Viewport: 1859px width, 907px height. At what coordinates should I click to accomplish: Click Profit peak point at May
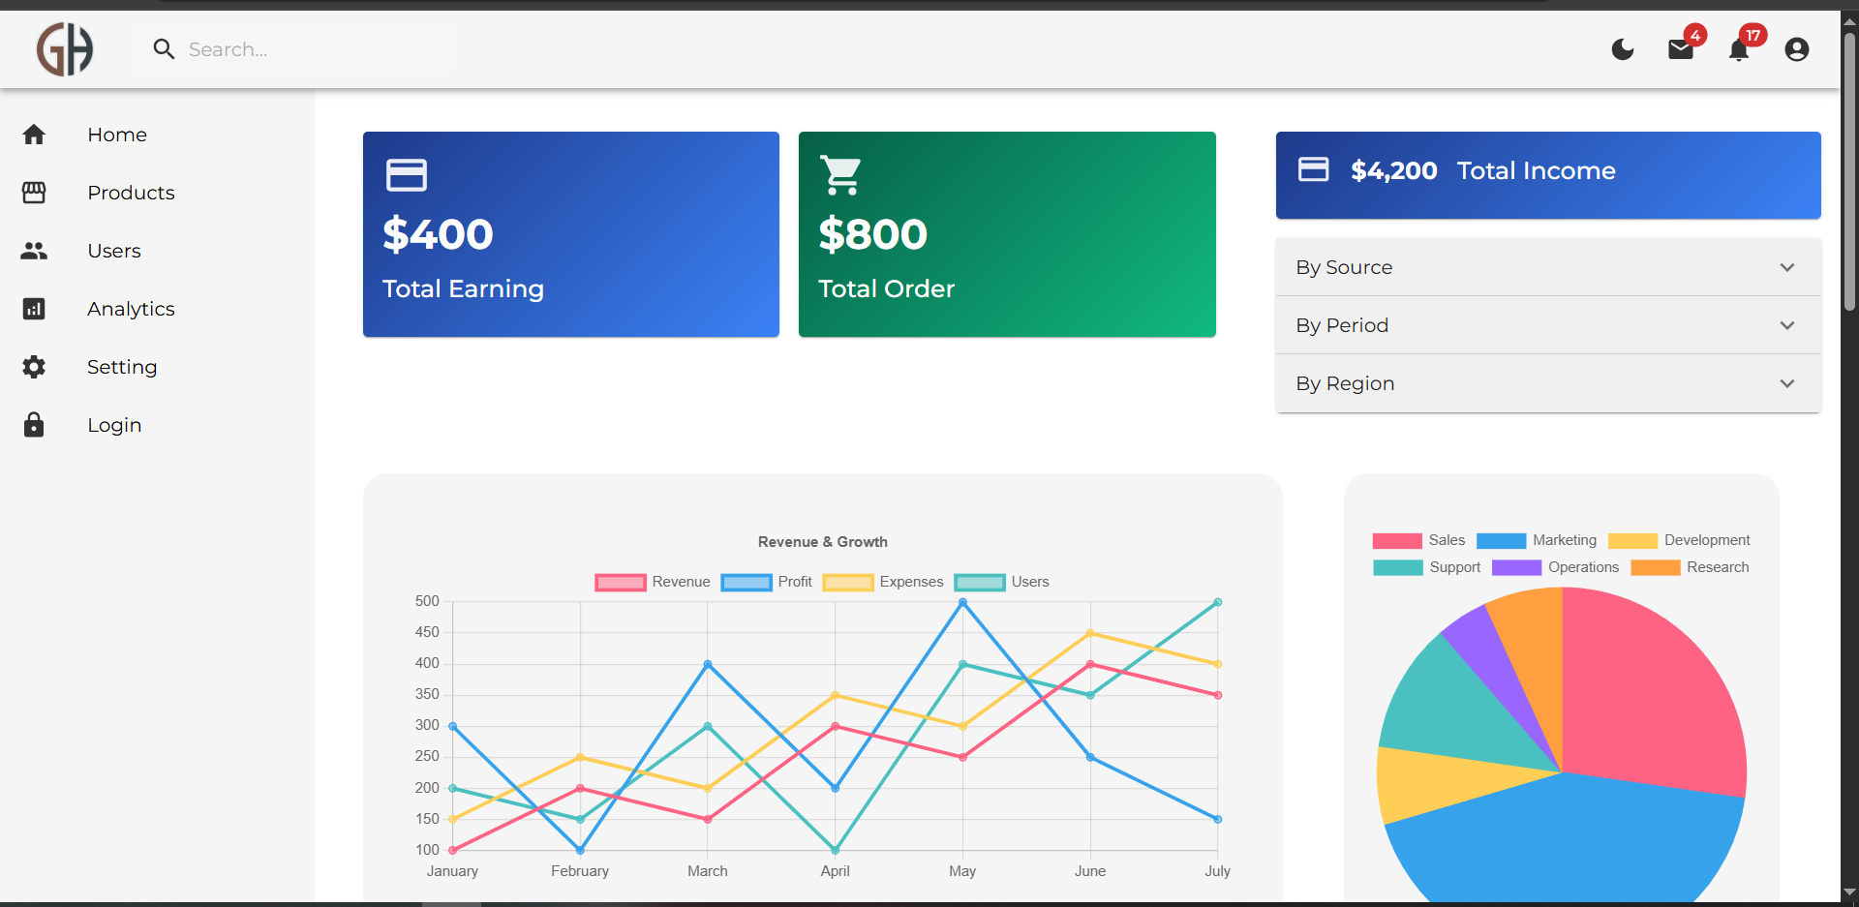[x=962, y=602]
